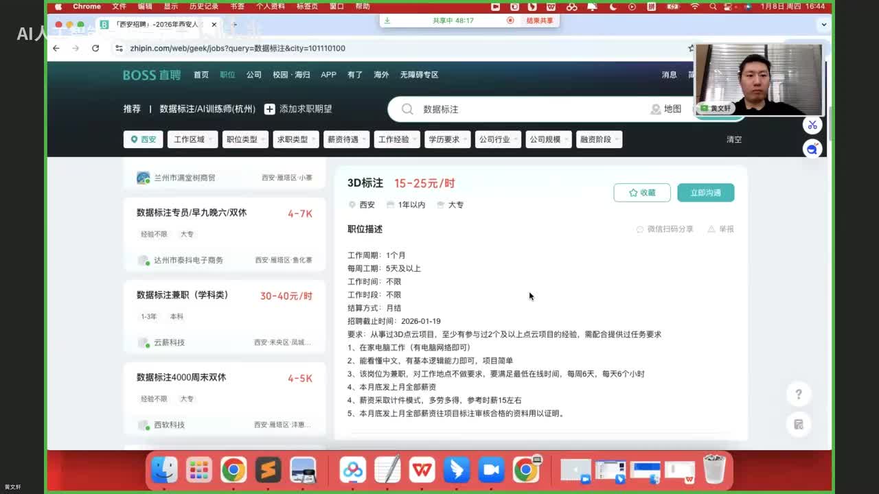
Task: Select the 推荐 tab
Action: click(x=132, y=109)
